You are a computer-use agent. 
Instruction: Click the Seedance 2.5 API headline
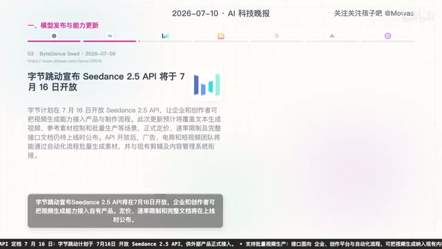click(x=106, y=82)
